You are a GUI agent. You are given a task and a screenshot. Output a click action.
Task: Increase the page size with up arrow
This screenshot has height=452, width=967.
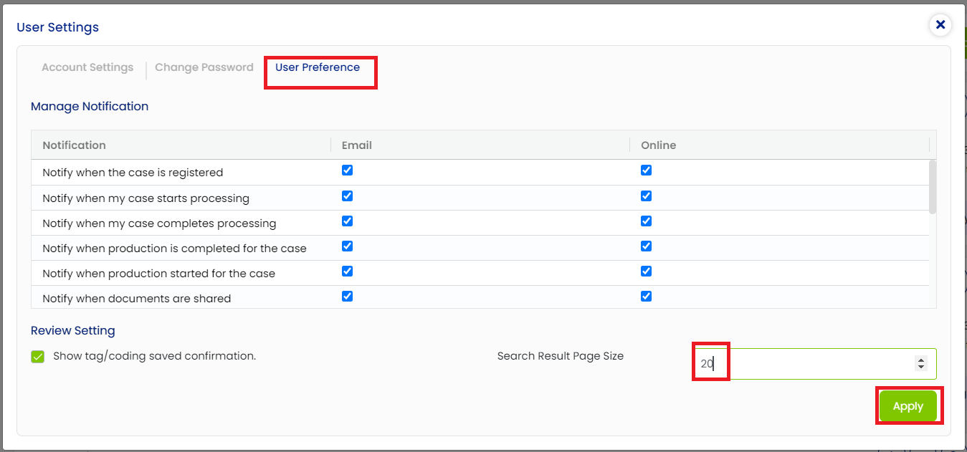point(921,360)
